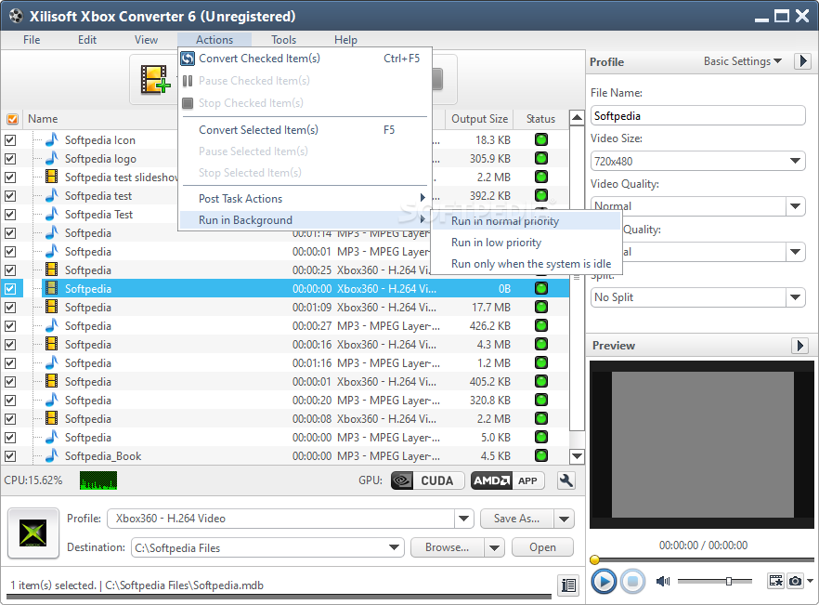Uncheck the checkbox of the 17.7 MB row
Screen dimensions: 819x605
(10, 308)
